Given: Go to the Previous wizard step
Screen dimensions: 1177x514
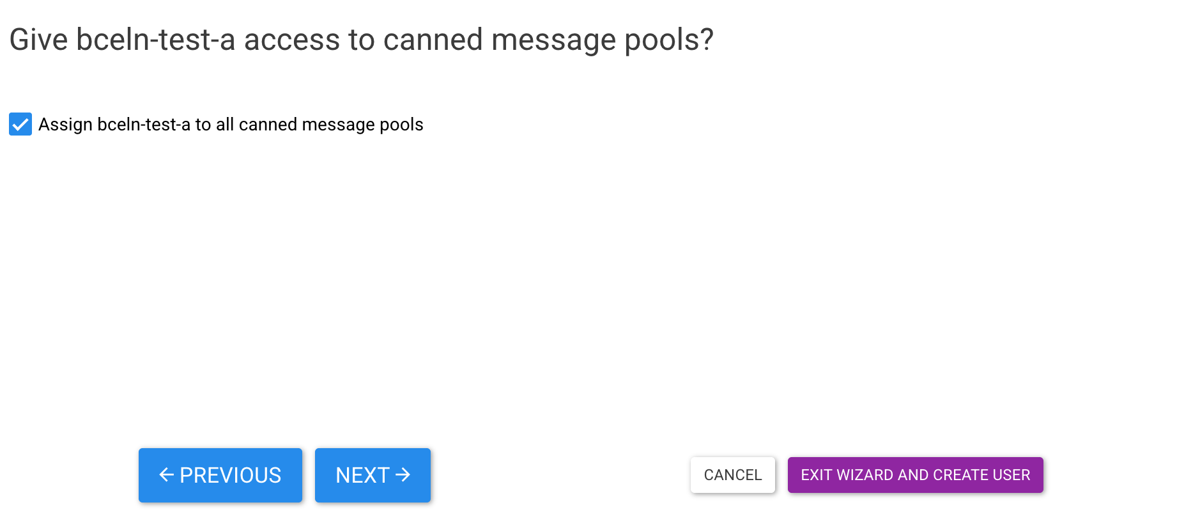Looking at the screenshot, I should [x=220, y=475].
